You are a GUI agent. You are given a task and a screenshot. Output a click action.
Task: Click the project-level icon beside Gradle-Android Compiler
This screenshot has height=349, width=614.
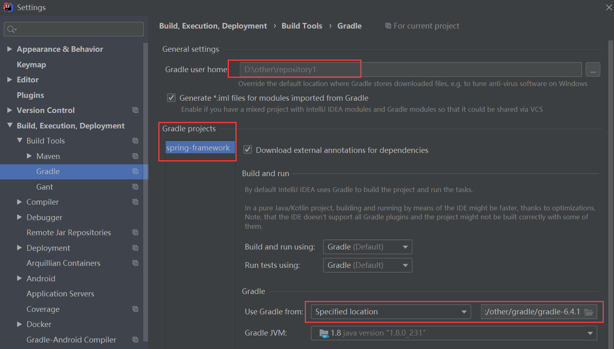point(135,340)
